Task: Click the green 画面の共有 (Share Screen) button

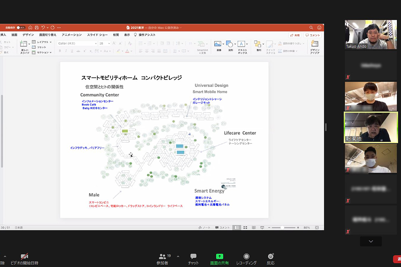Action: coord(219,259)
